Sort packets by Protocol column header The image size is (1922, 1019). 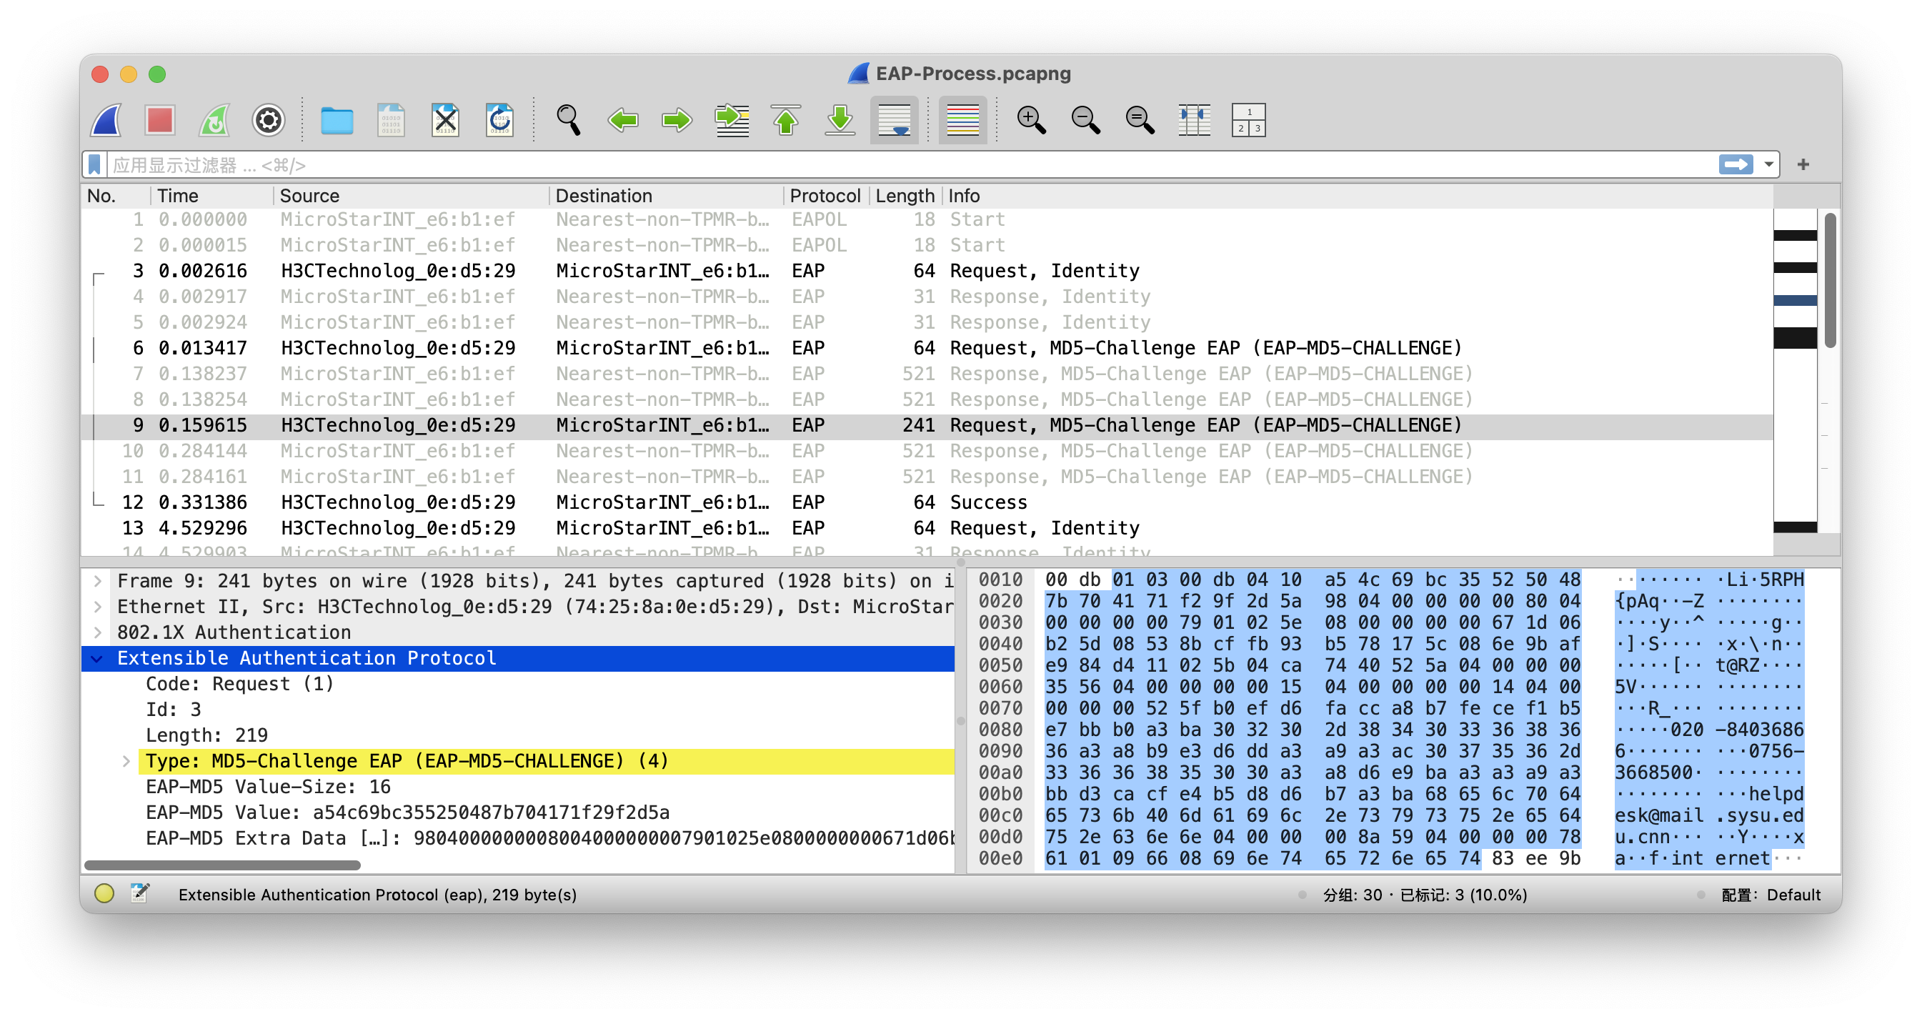pyautogui.click(x=824, y=196)
